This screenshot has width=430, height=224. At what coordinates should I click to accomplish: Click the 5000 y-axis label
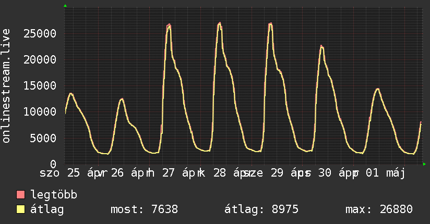pyautogui.click(x=43, y=138)
